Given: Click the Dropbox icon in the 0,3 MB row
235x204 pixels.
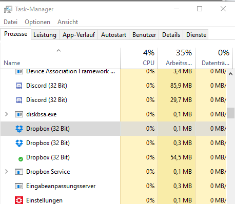Looking at the screenshot, I should point(19,143).
